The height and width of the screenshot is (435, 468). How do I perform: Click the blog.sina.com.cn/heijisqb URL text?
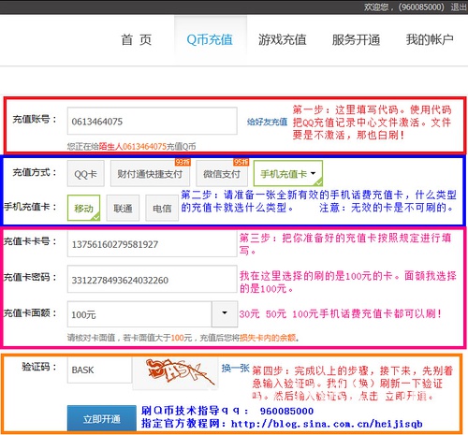327,424
